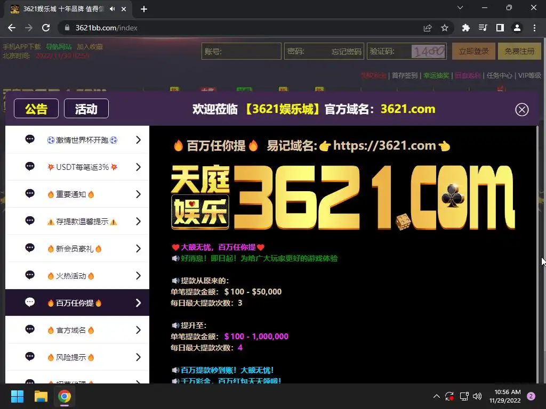Viewport: 546px width, 409px height.
Task: Go back using browser back arrow
Action: [12, 28]
